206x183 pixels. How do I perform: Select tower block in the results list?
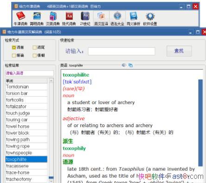(x=26, y=133)
